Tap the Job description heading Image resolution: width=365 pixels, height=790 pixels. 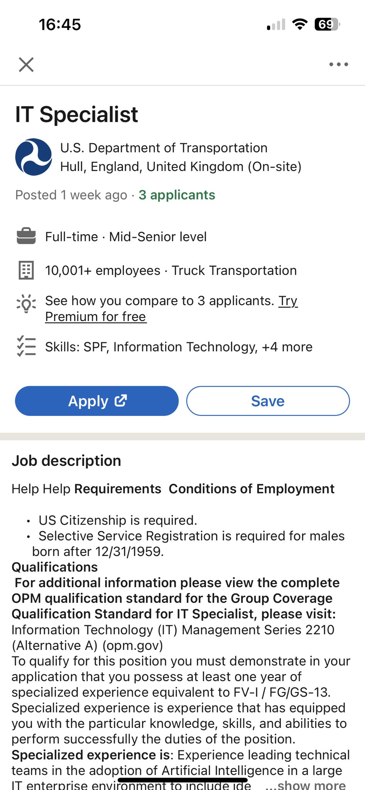[66, 461]
